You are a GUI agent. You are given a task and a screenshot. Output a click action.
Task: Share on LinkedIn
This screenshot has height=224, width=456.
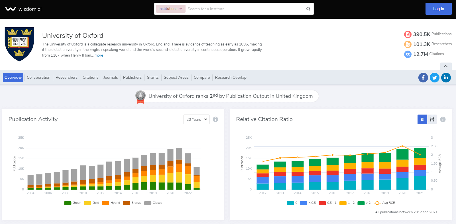pos(446,78)
